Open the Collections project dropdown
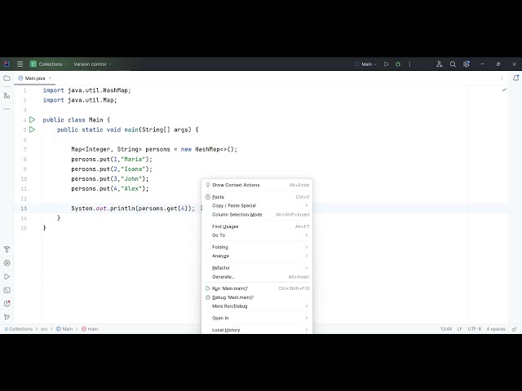Screen dimensions: 522x391 pos(49,64)
